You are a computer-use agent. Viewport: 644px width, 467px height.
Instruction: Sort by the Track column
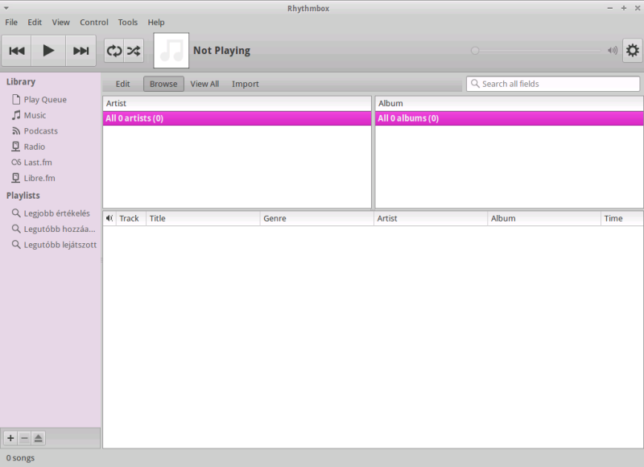(131, 218)
